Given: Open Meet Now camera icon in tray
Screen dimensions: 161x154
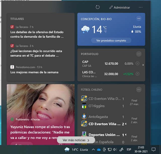Looking at the screenshot, I should [x=104, y=149].
